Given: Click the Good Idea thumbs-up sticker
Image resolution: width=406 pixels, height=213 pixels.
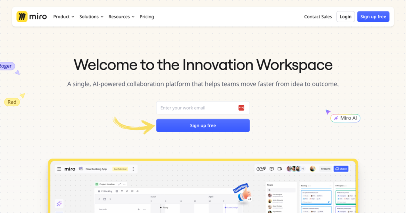Looking at the screenshot, I should pos(243,192).
